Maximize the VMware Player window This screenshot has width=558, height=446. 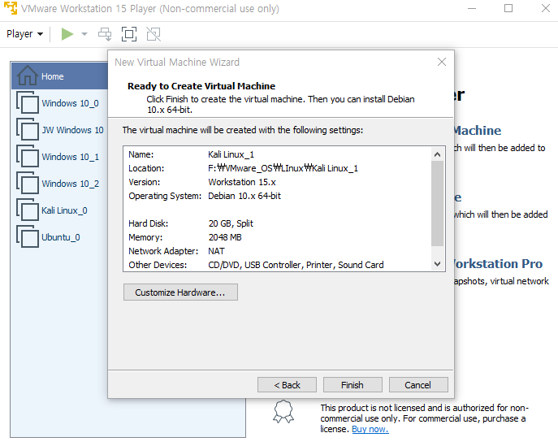[508, 8]
